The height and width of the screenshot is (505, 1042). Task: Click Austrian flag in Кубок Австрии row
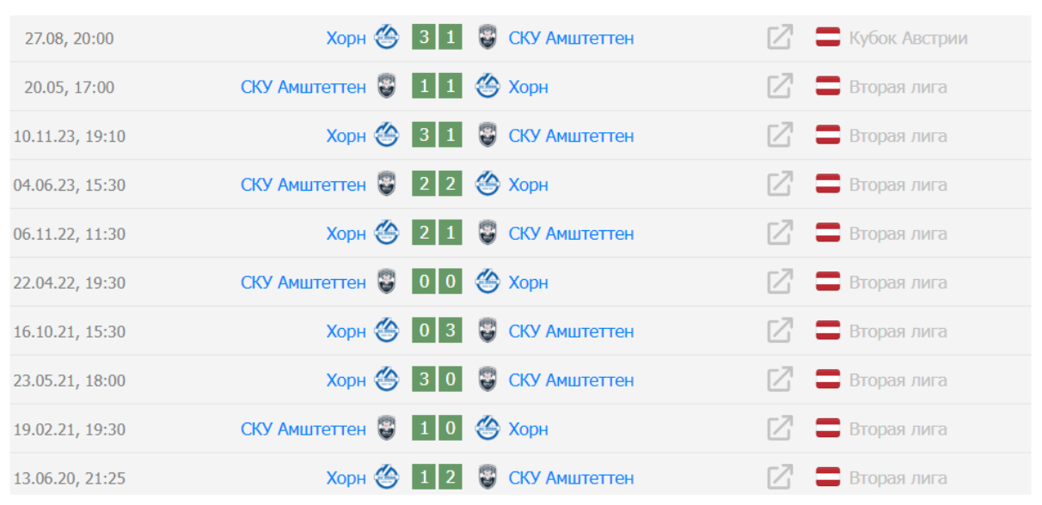(x=828, y=38)
